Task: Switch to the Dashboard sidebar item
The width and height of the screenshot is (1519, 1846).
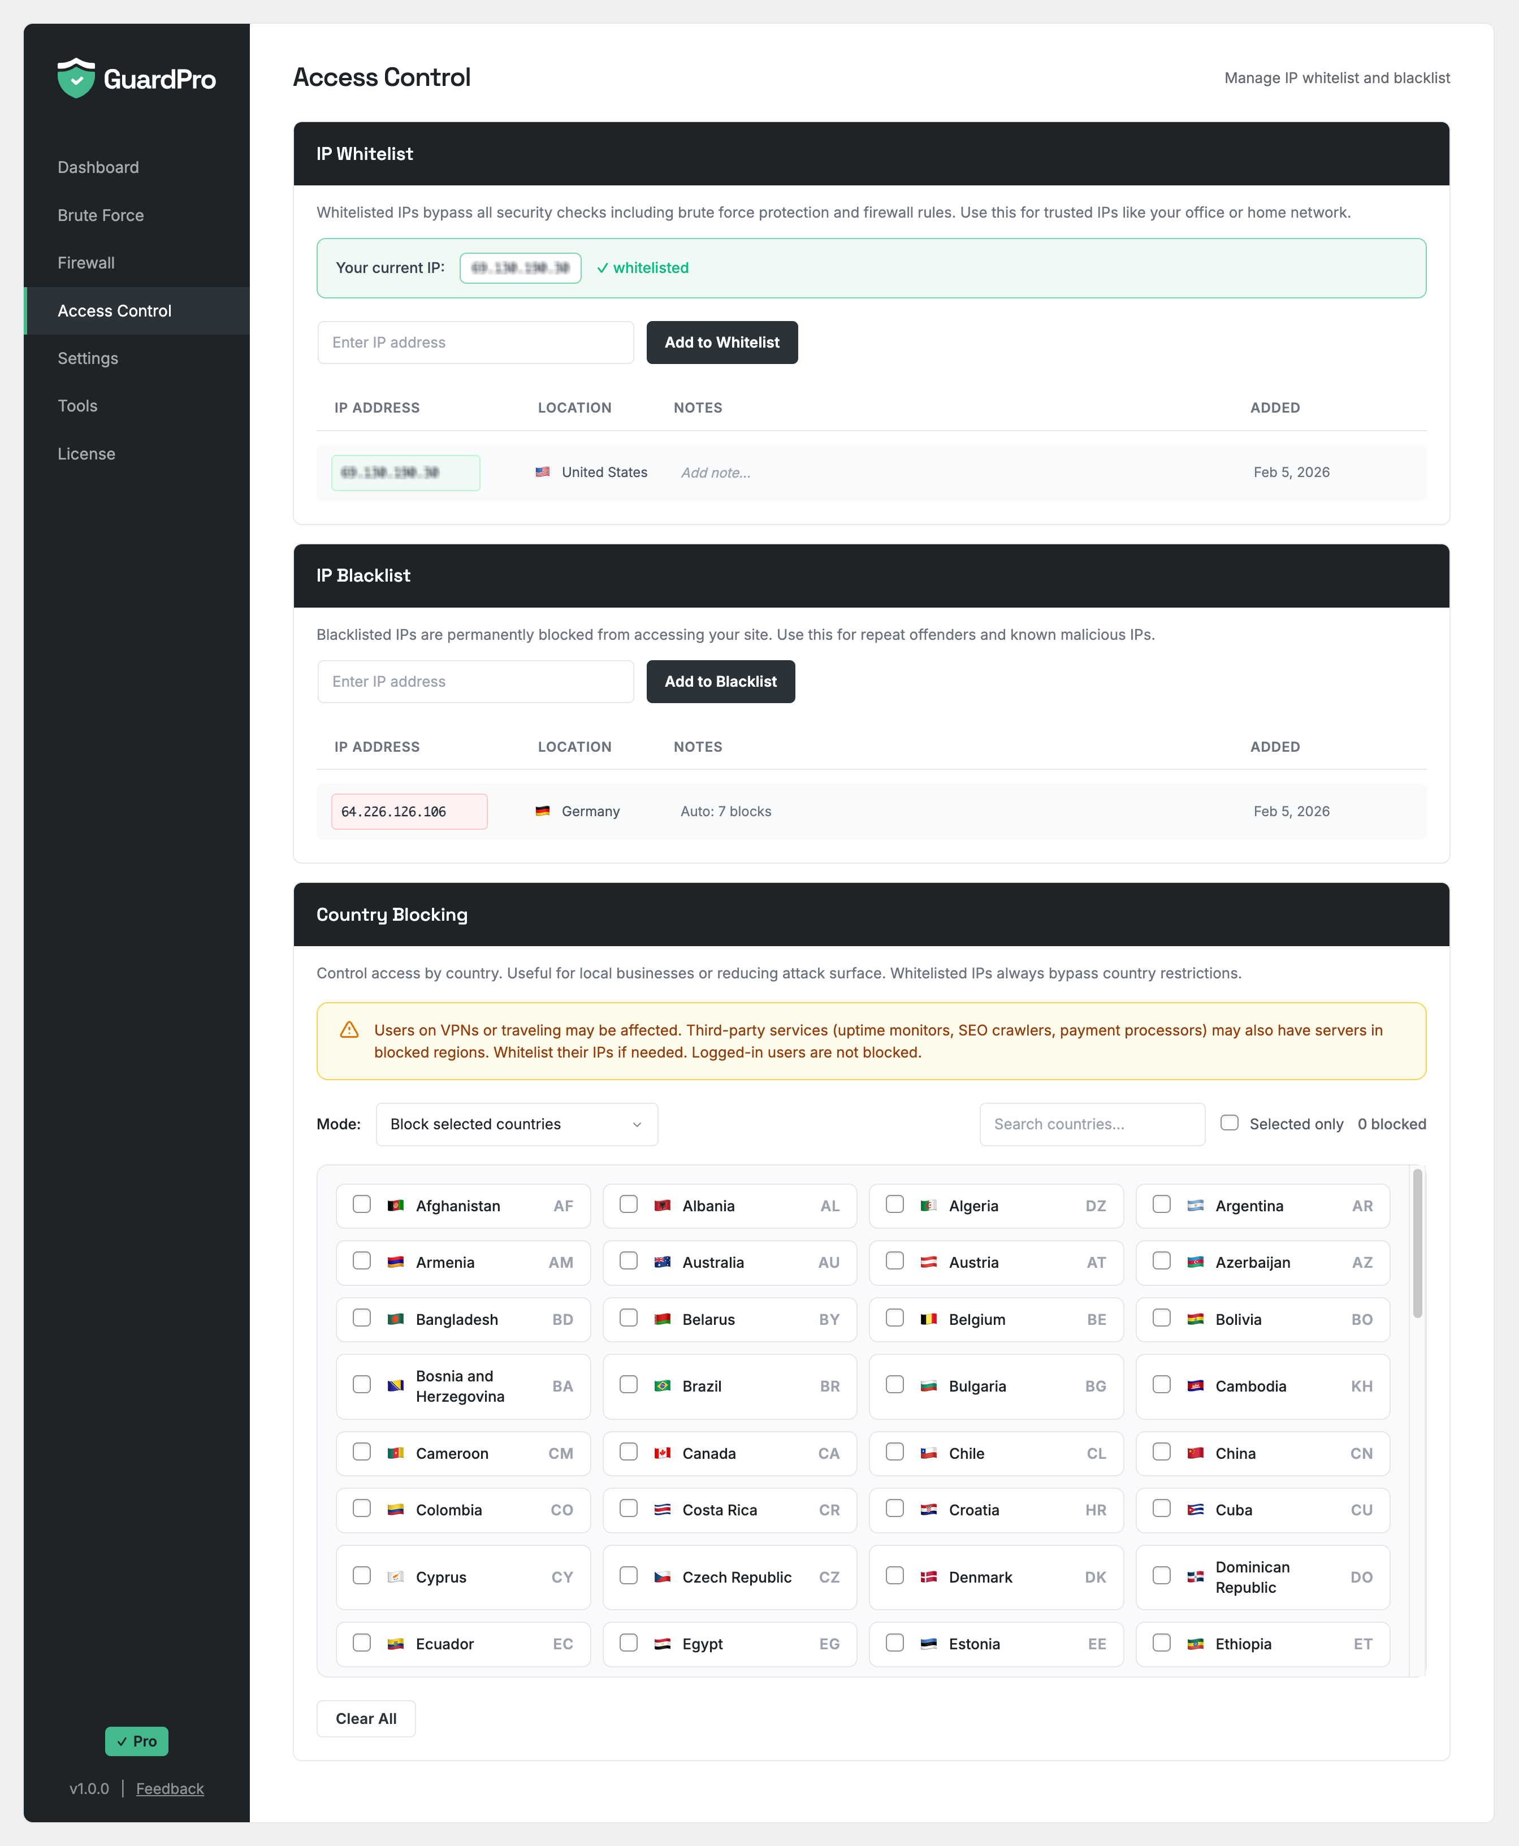Action: [x=98, y=167]
